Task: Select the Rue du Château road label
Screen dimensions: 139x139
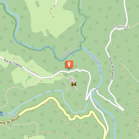Action: (x=13, y=64)
